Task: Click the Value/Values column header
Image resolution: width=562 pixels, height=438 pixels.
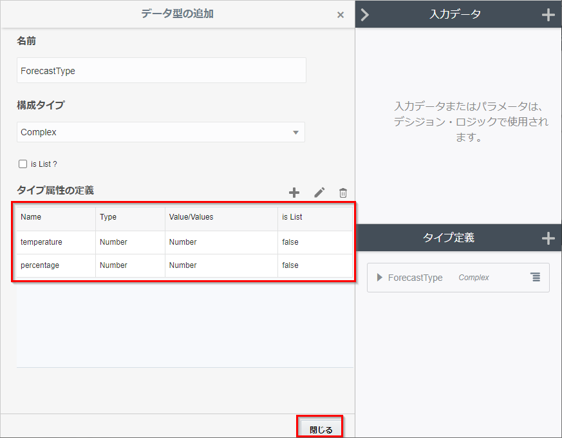Action: click(191, 217)
